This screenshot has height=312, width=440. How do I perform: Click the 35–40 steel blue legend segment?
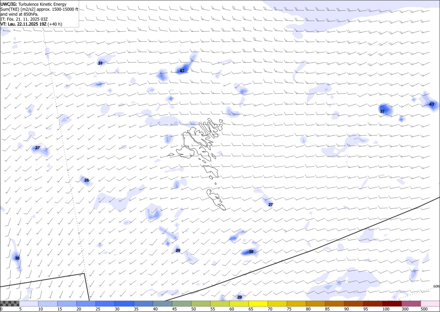[x=143, y=304]
